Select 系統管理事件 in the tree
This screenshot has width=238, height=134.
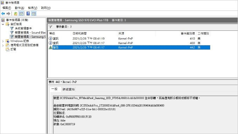(23, 28)
